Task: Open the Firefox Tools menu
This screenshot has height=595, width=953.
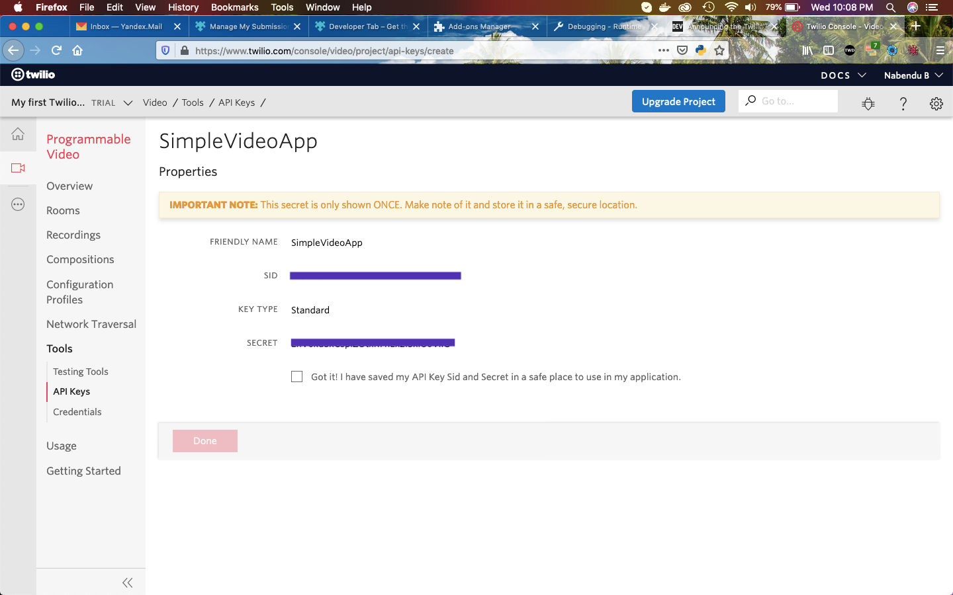Action: (282, 7)
